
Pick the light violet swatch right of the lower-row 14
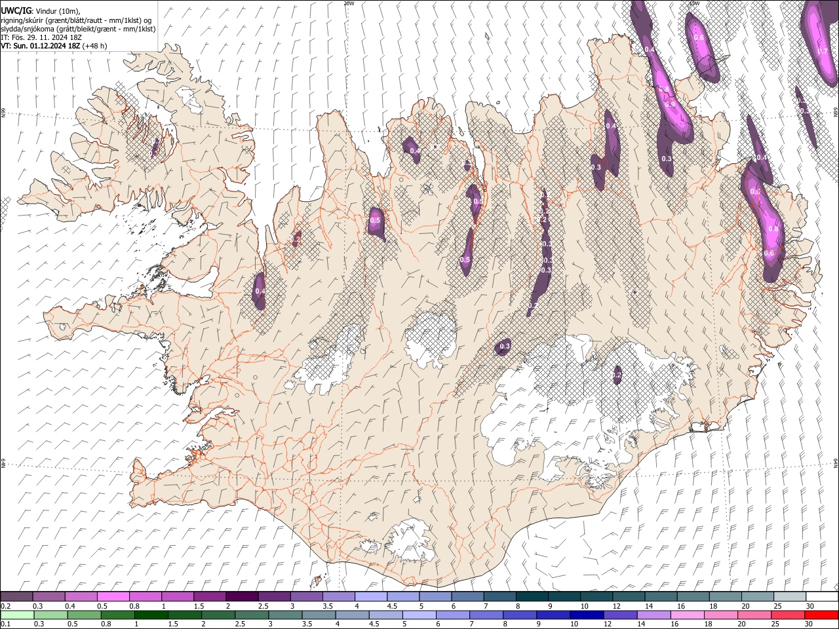654,615
